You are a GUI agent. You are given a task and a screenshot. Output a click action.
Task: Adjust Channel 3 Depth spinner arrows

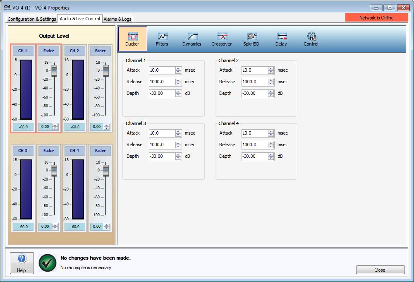click(x=178, y=157)
